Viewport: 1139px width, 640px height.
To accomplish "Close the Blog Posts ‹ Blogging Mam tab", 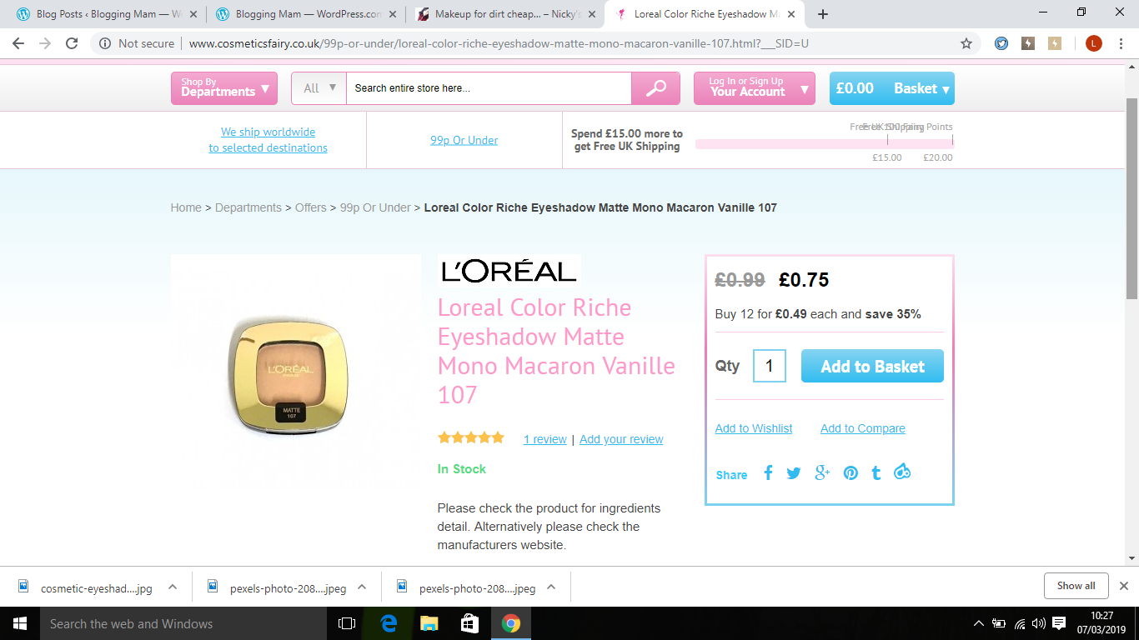I will pos(193,14).
